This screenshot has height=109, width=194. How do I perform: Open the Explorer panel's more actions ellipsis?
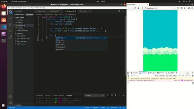click(30, 11)
